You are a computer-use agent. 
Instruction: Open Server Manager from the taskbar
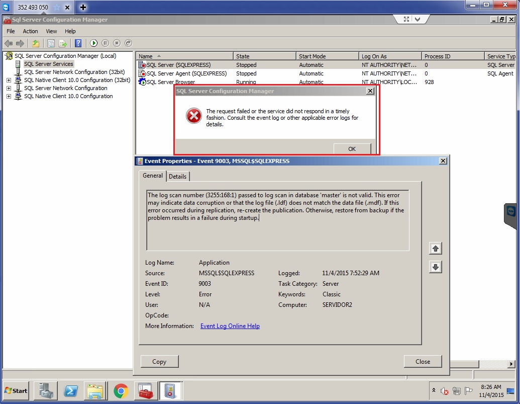pos(45,391)
